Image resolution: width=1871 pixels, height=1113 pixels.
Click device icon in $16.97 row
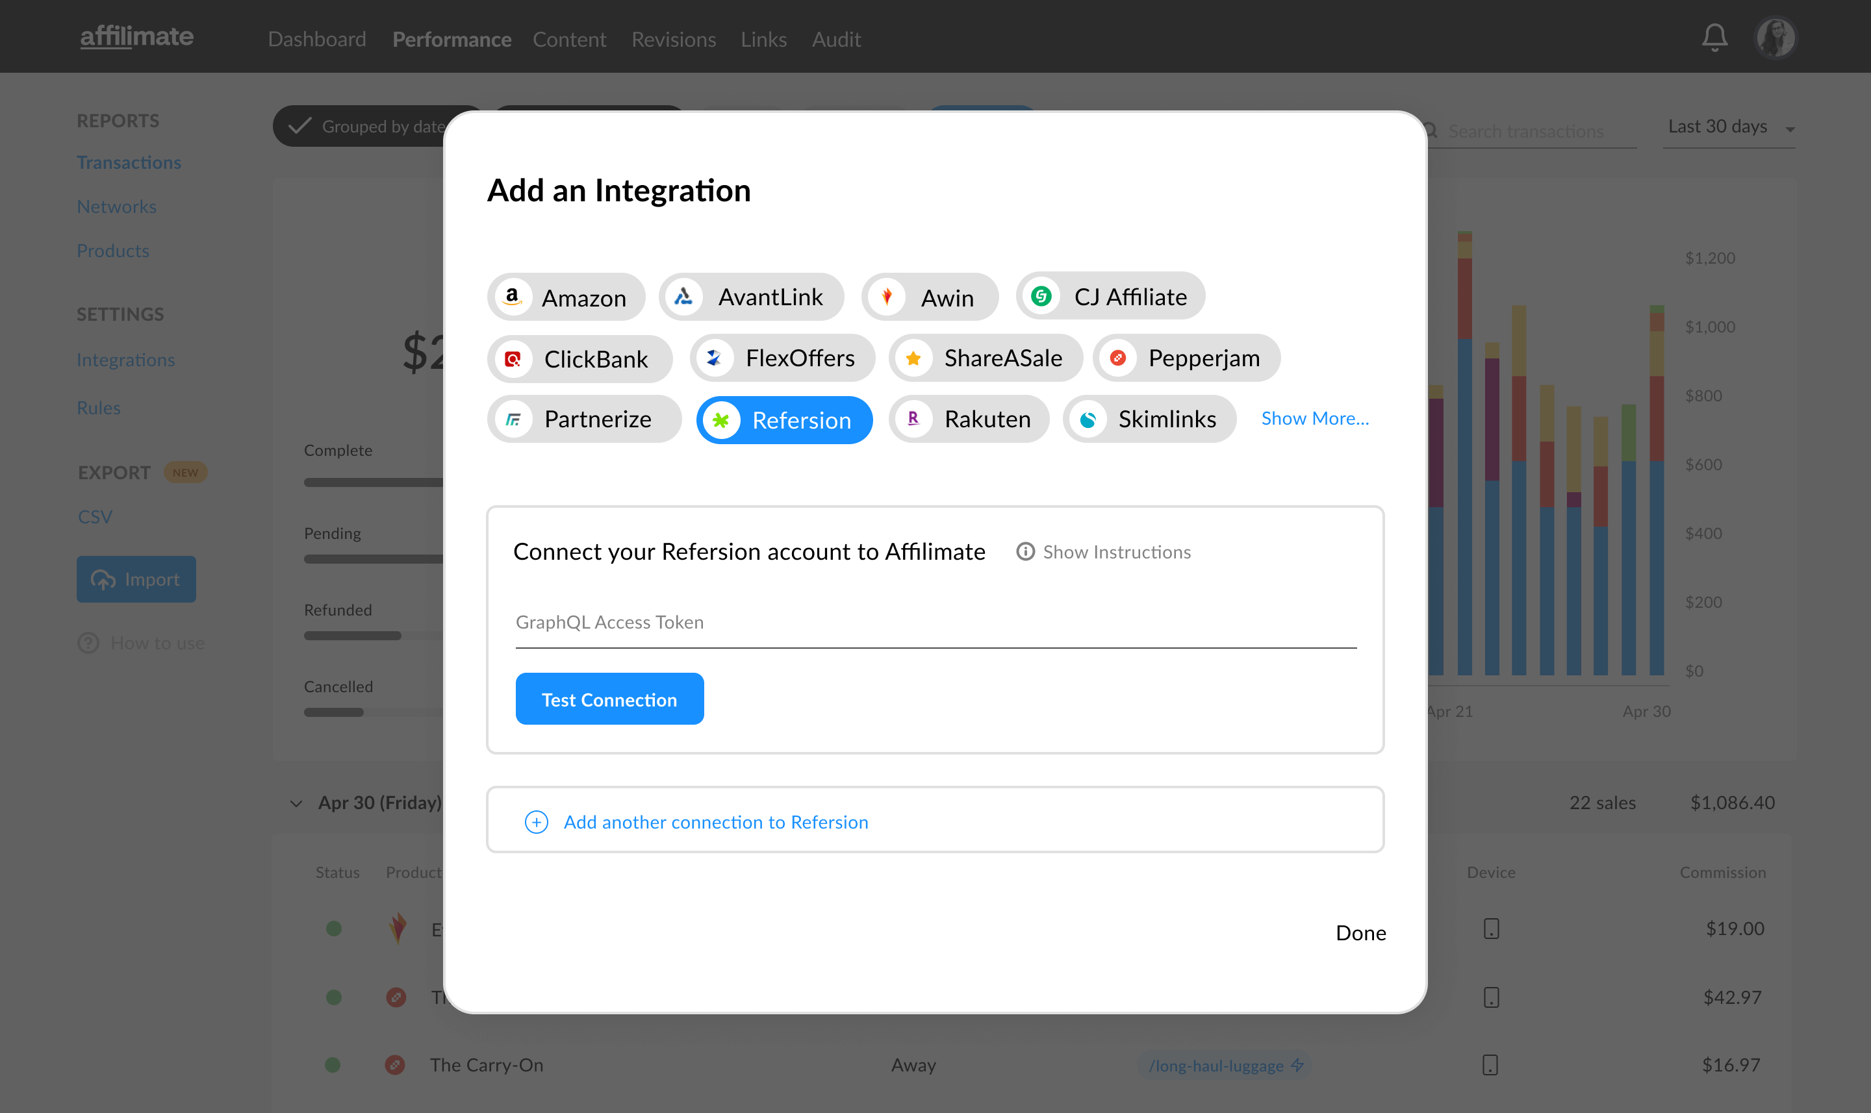point(1490,1065)
